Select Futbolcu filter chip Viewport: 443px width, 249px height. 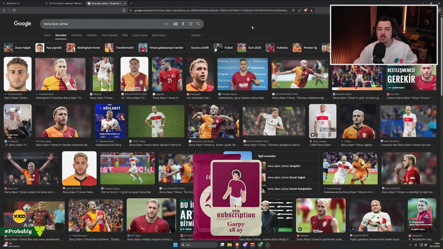click(278, 48)
